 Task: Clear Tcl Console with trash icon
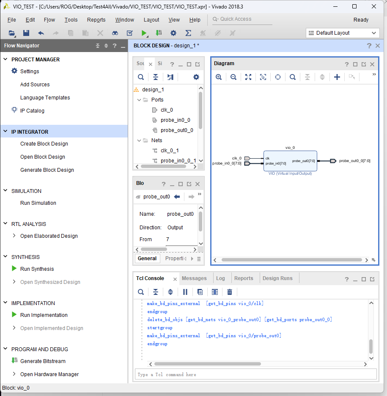[x=230, y=292]
